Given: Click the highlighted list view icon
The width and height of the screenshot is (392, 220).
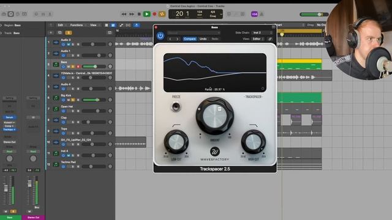Looking at the screenshot, I should point(113,25).
